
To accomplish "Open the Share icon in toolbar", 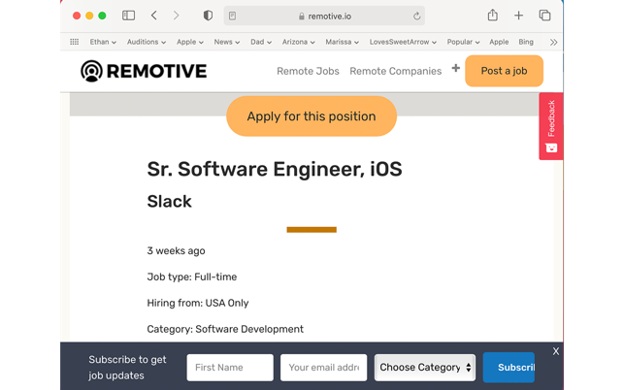I will [x=493, y=16].
